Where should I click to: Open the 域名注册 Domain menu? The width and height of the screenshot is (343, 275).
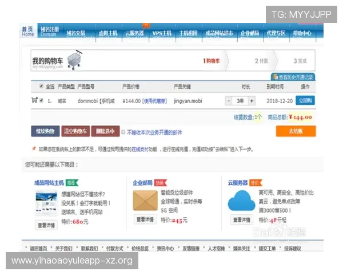point(50,32)
